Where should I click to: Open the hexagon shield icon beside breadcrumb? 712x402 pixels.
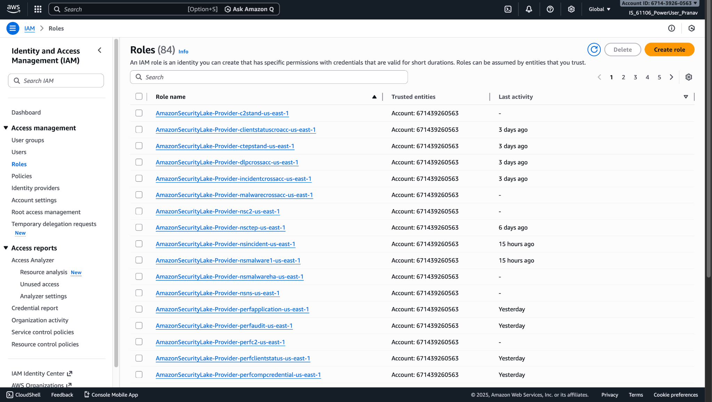point(691,29)
